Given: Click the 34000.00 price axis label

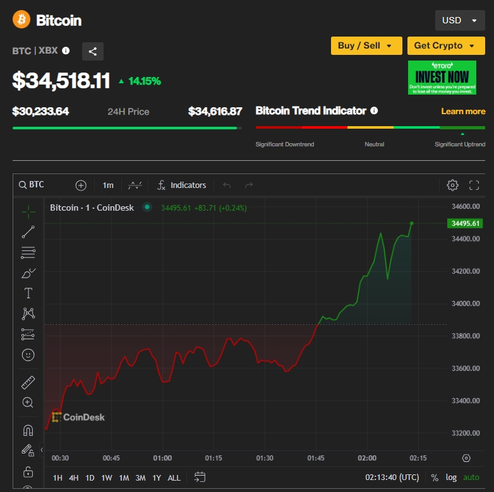Looking at the screenshot, I should click(466, 303).
